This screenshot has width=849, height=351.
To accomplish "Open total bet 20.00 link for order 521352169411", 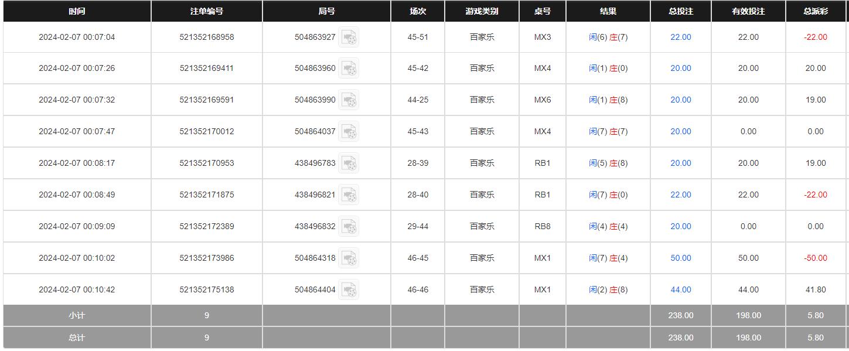I will (681, 68).
